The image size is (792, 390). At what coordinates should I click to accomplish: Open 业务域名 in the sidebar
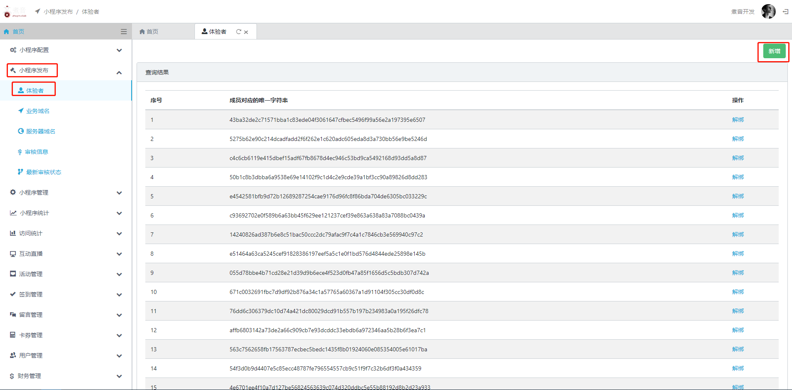point(37,111)
